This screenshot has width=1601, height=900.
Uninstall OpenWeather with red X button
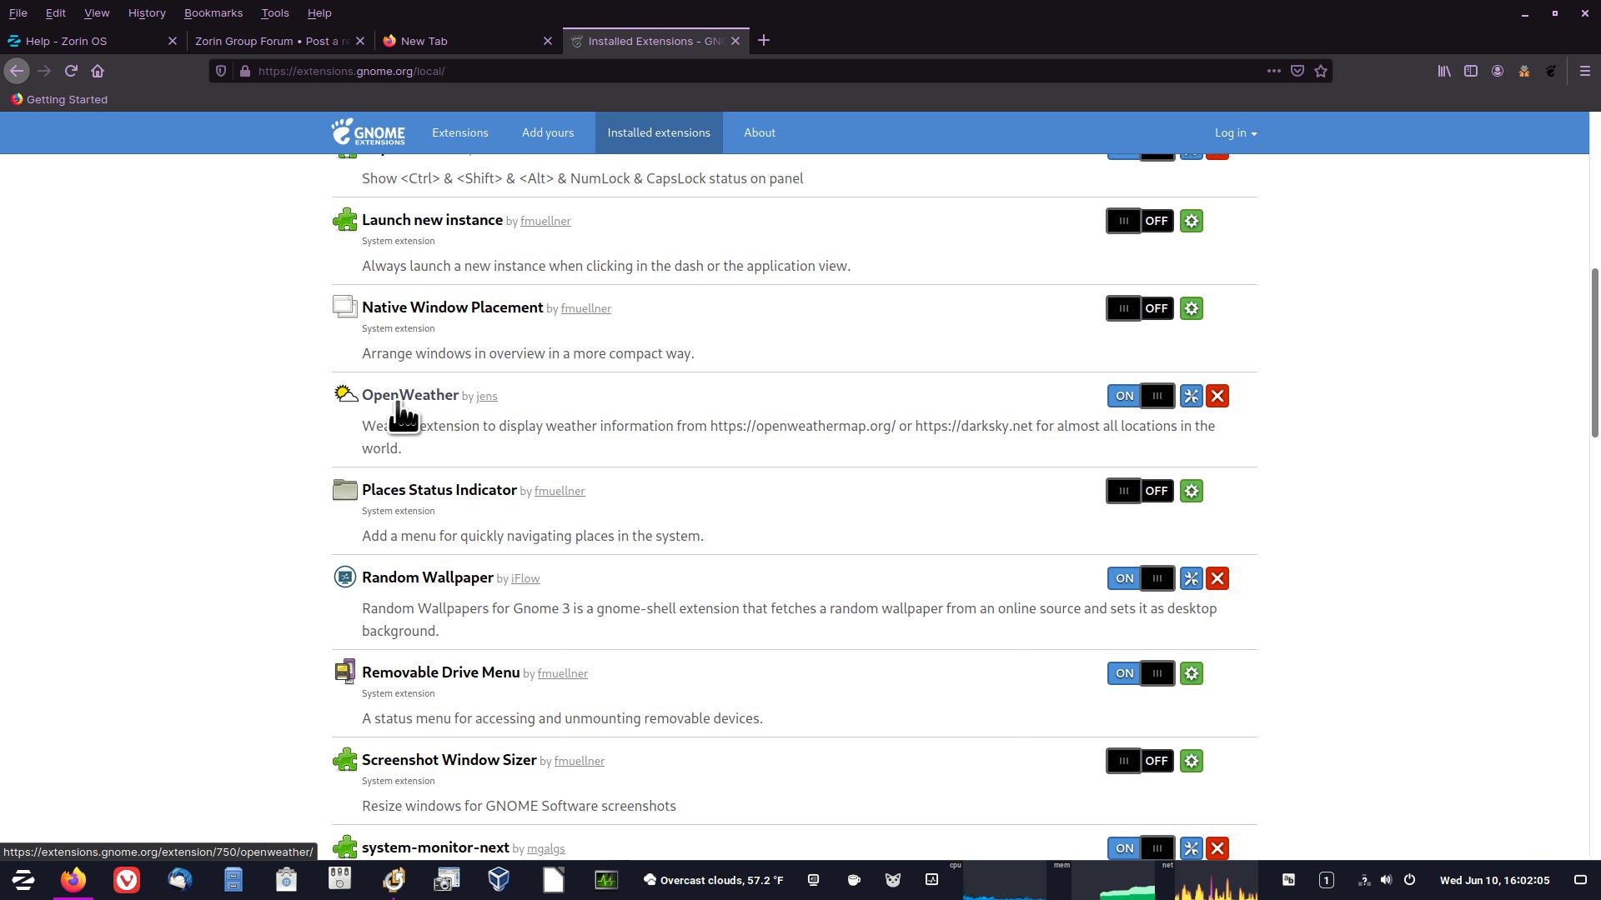(x=1217, y=396)
